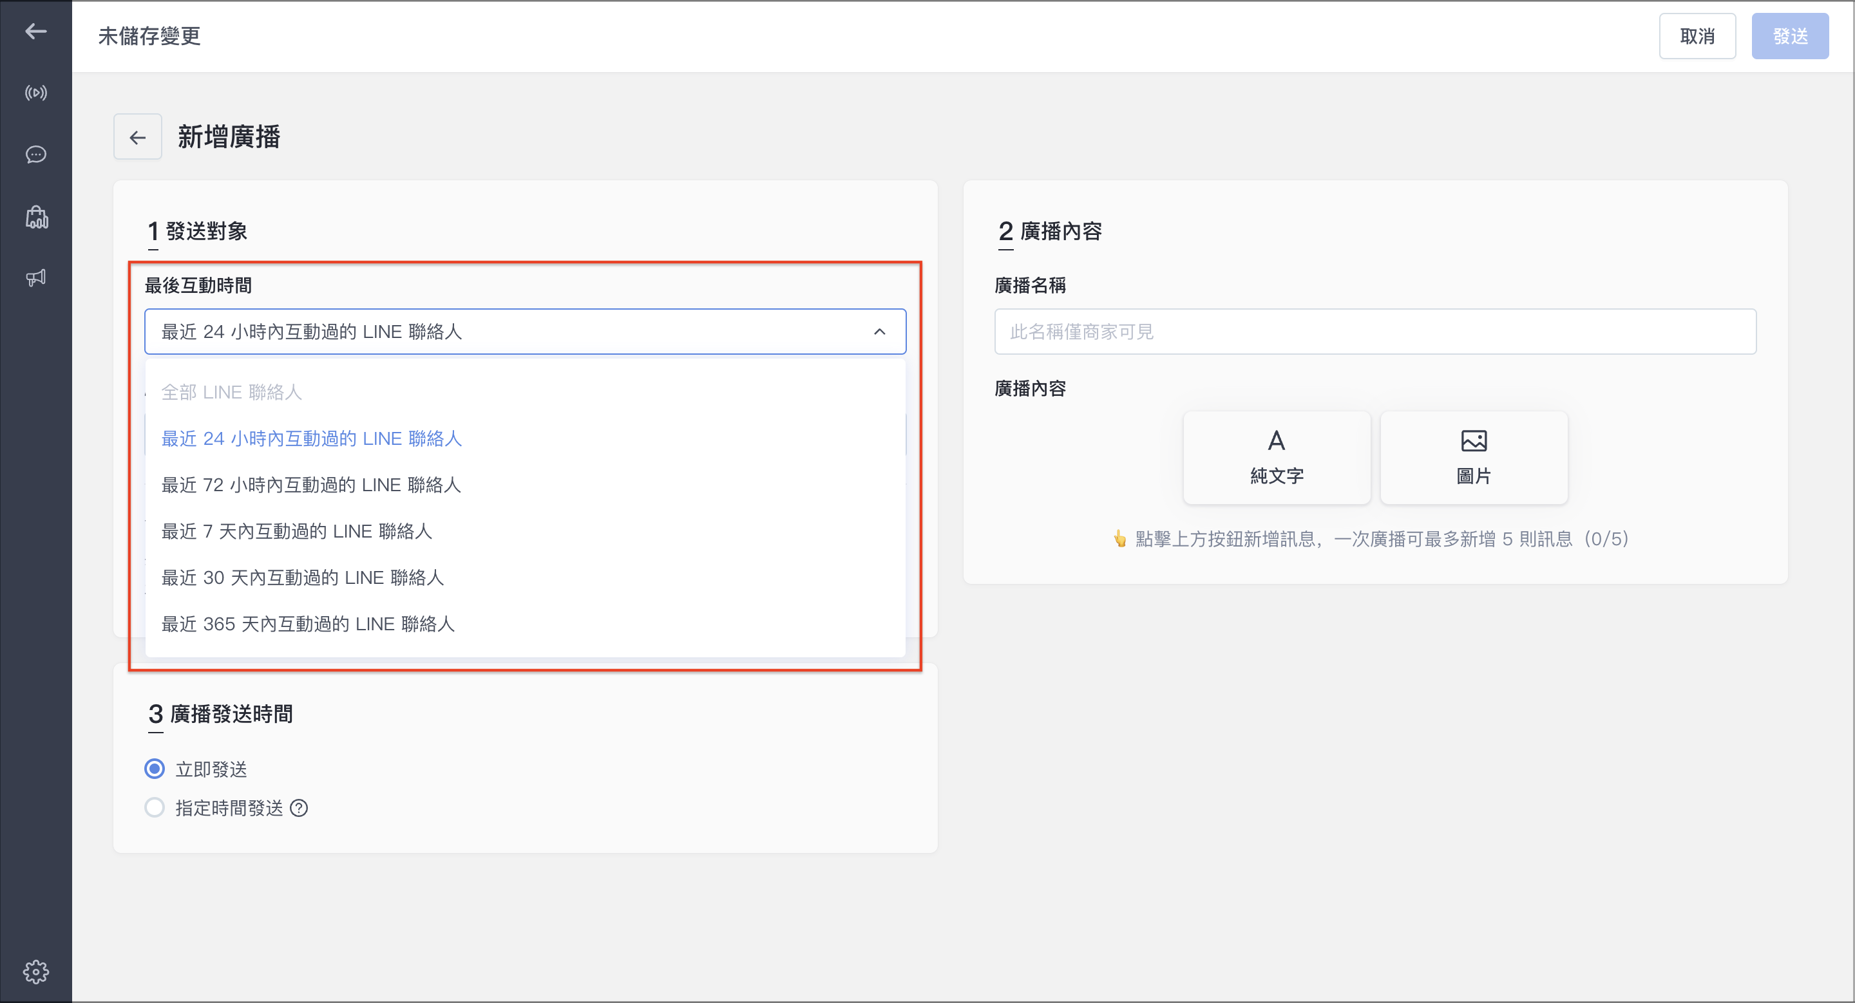Click the 1 發送對象 section heading
1855x1003 pixels.
197,231
